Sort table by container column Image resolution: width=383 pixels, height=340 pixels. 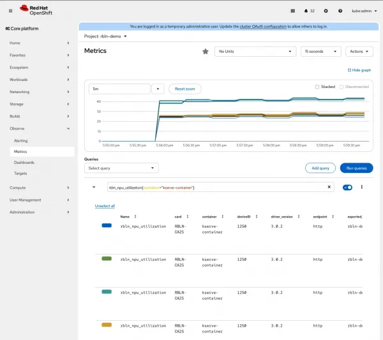pyautogui.click(x=223, y=216)
